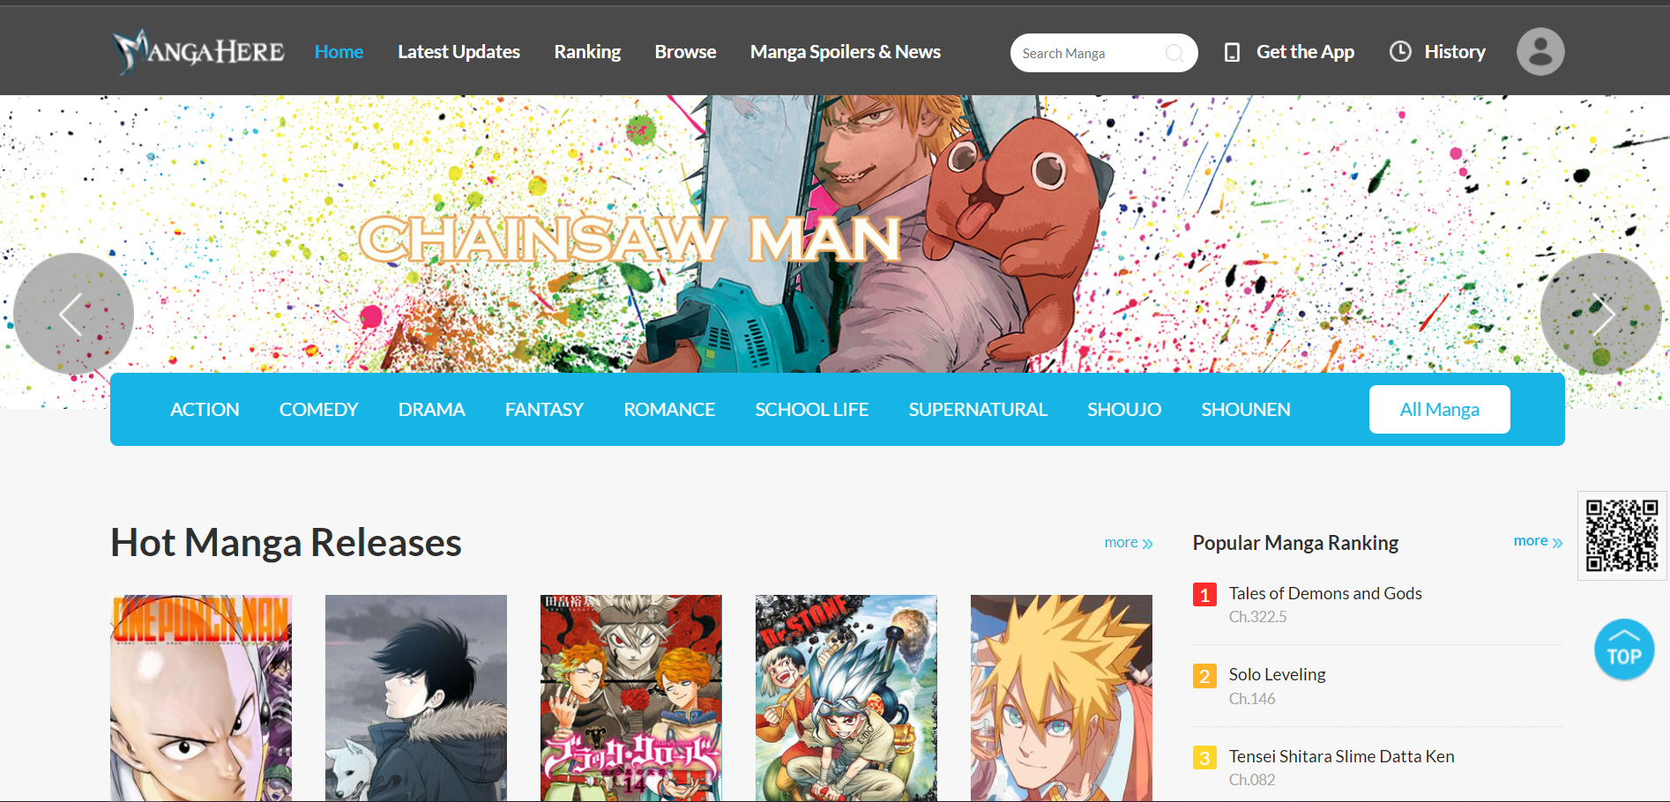The width and height of the screenshot is (1670, 802).
Task: Open Tensei Shitara chapter Ch.082
Action: [1252, 780]
